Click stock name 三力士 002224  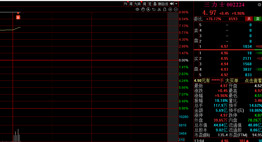click(224, 5)
